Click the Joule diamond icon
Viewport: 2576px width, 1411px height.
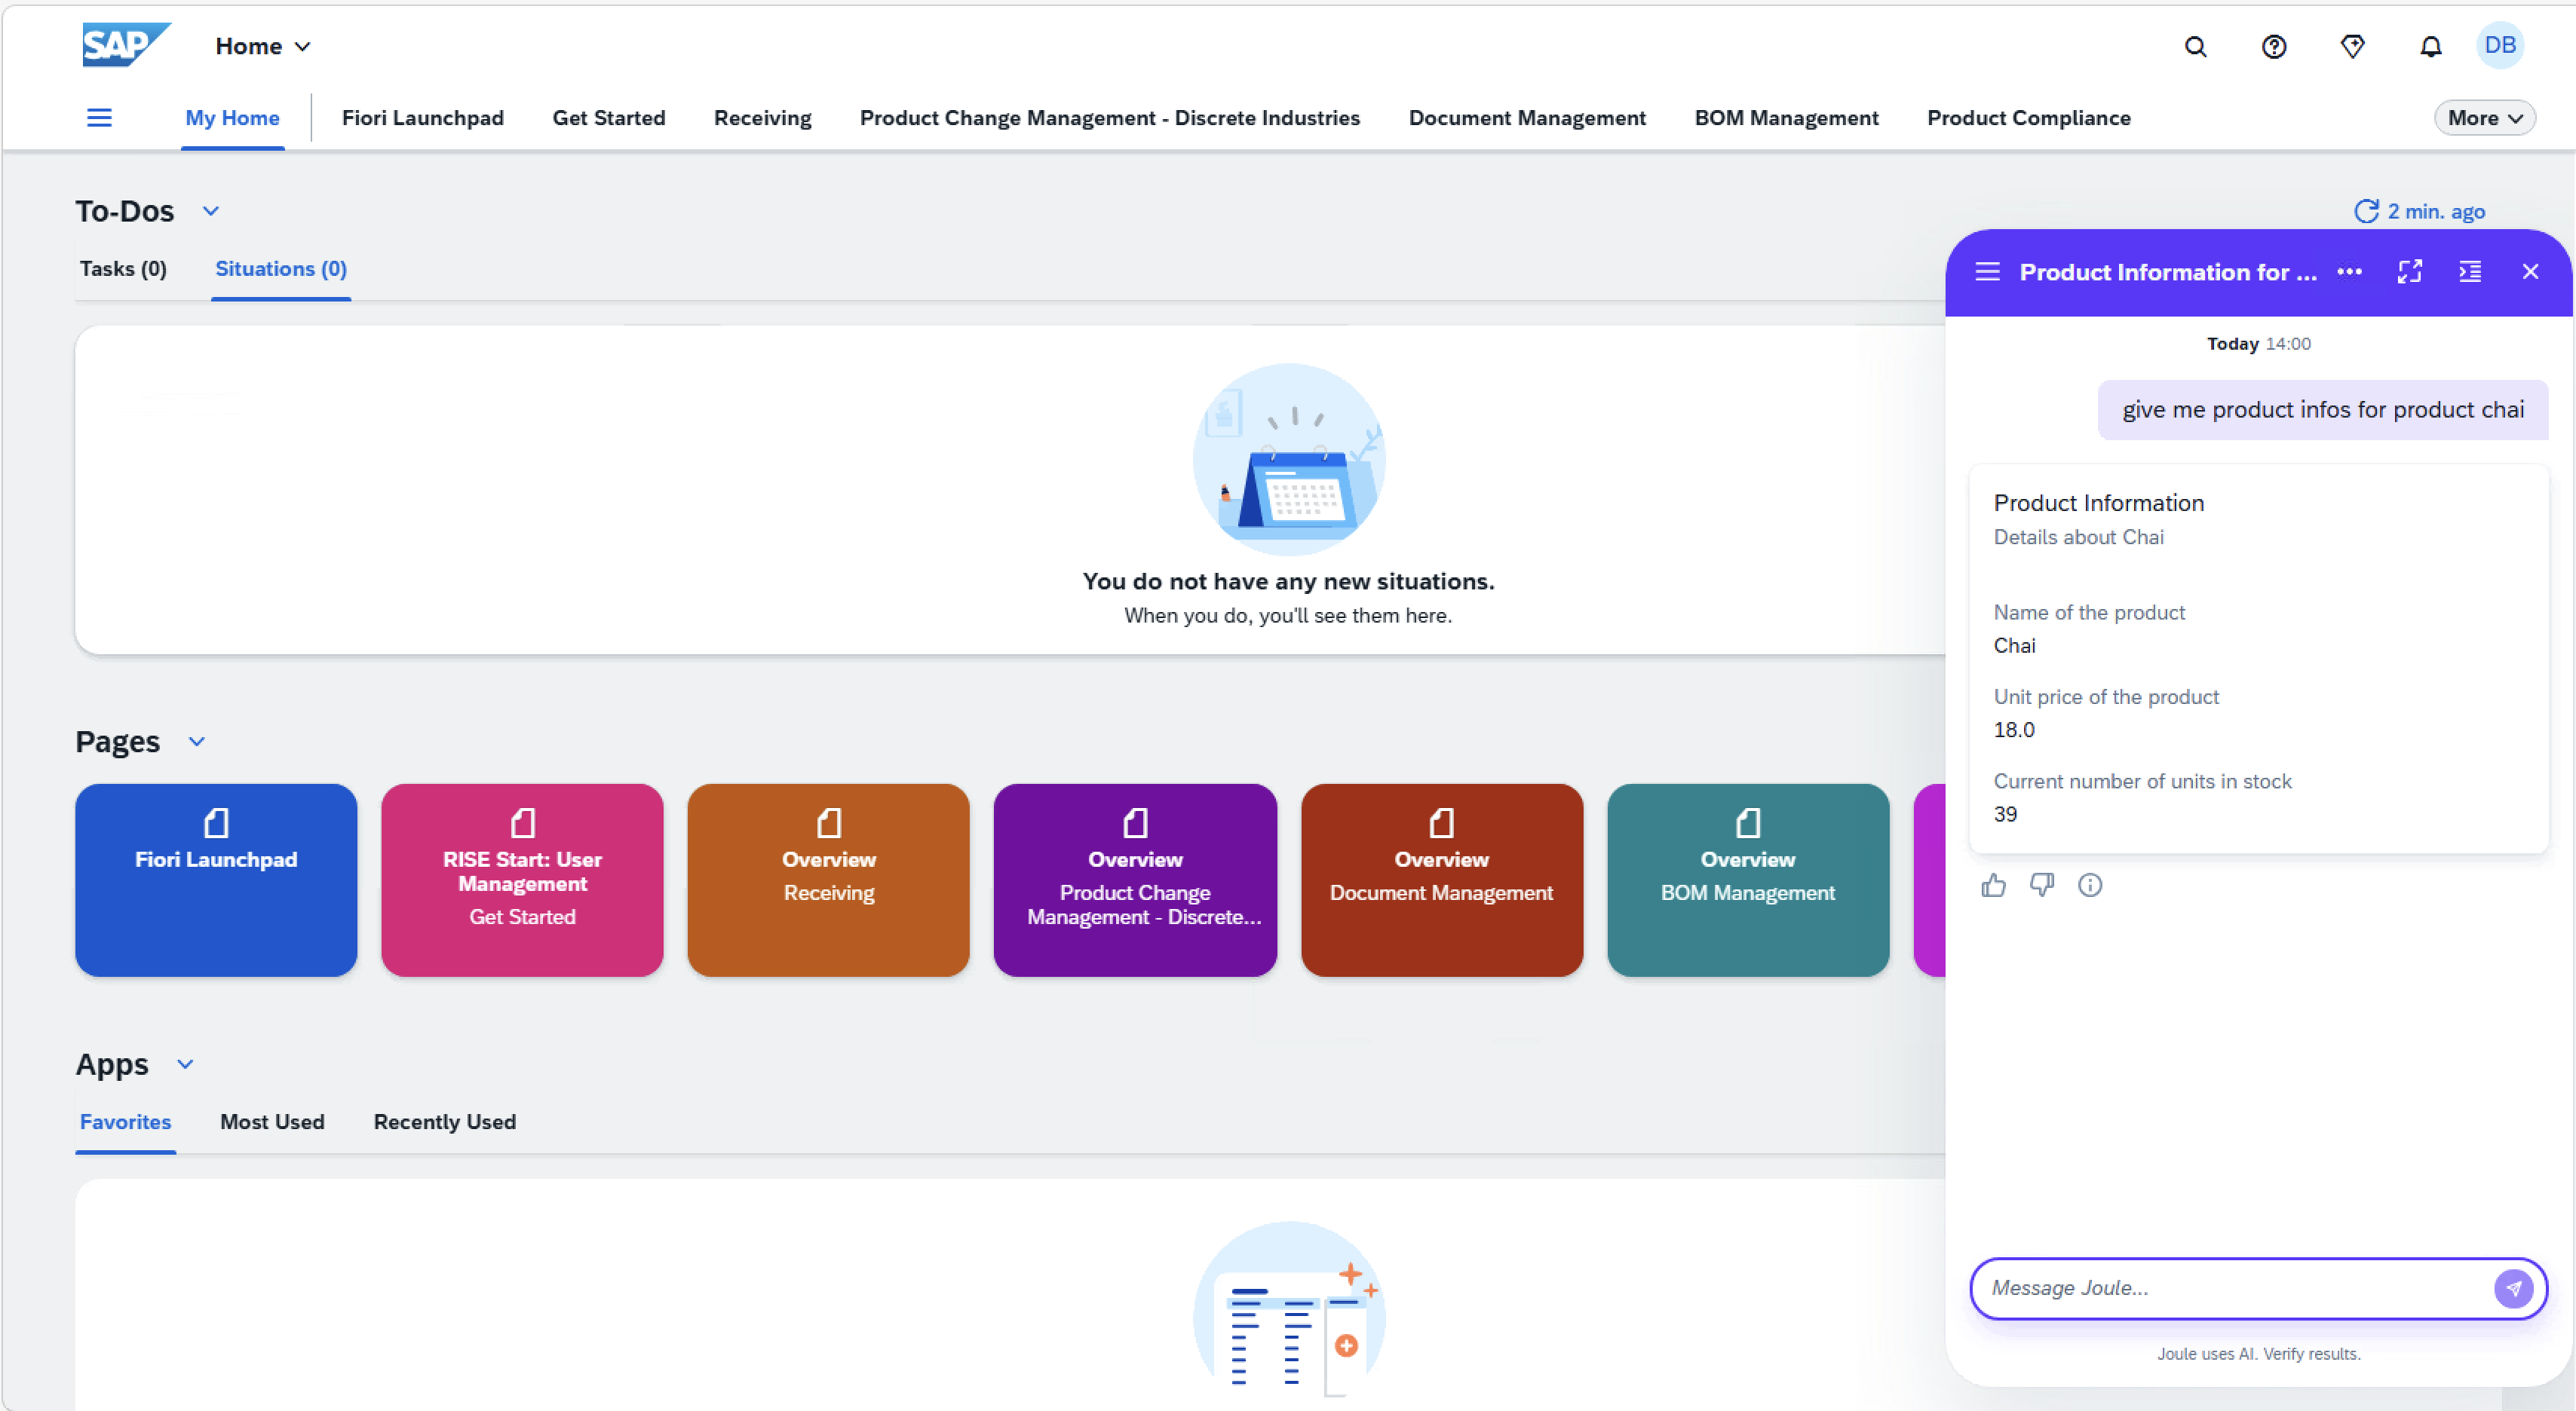[2352, 47]
